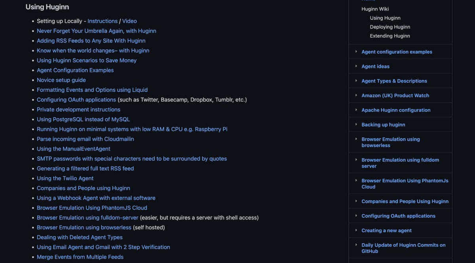Viewport: 475px width, 263px height.
Task: Open Using Huginn Scenarios to Save Money
Action: [x=87, y=61]
